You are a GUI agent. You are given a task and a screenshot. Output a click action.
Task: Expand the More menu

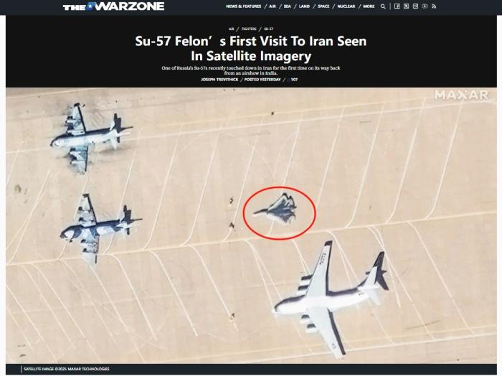pos(369,6)
